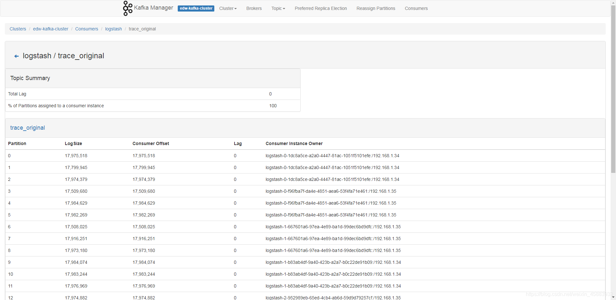Click owner logstash-2-952989eb in partition 12 row
This screenshot has height=300, width=616.
pos(333,298)
